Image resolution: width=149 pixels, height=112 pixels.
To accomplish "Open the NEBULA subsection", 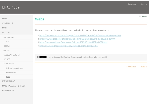I will pos(7,46).
